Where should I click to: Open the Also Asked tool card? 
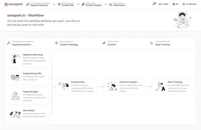click(28, 114)
